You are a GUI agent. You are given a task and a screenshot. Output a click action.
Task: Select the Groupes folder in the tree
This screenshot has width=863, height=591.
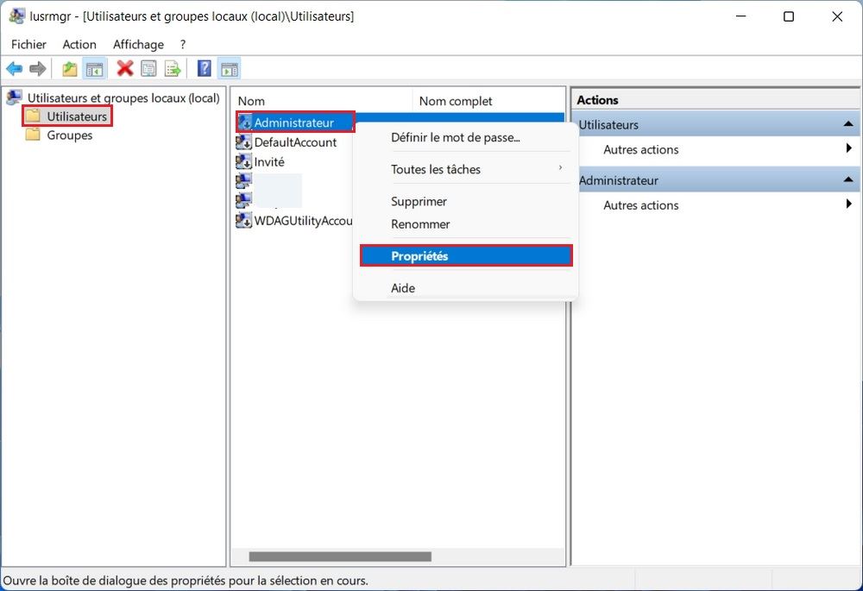pos(69,135)
